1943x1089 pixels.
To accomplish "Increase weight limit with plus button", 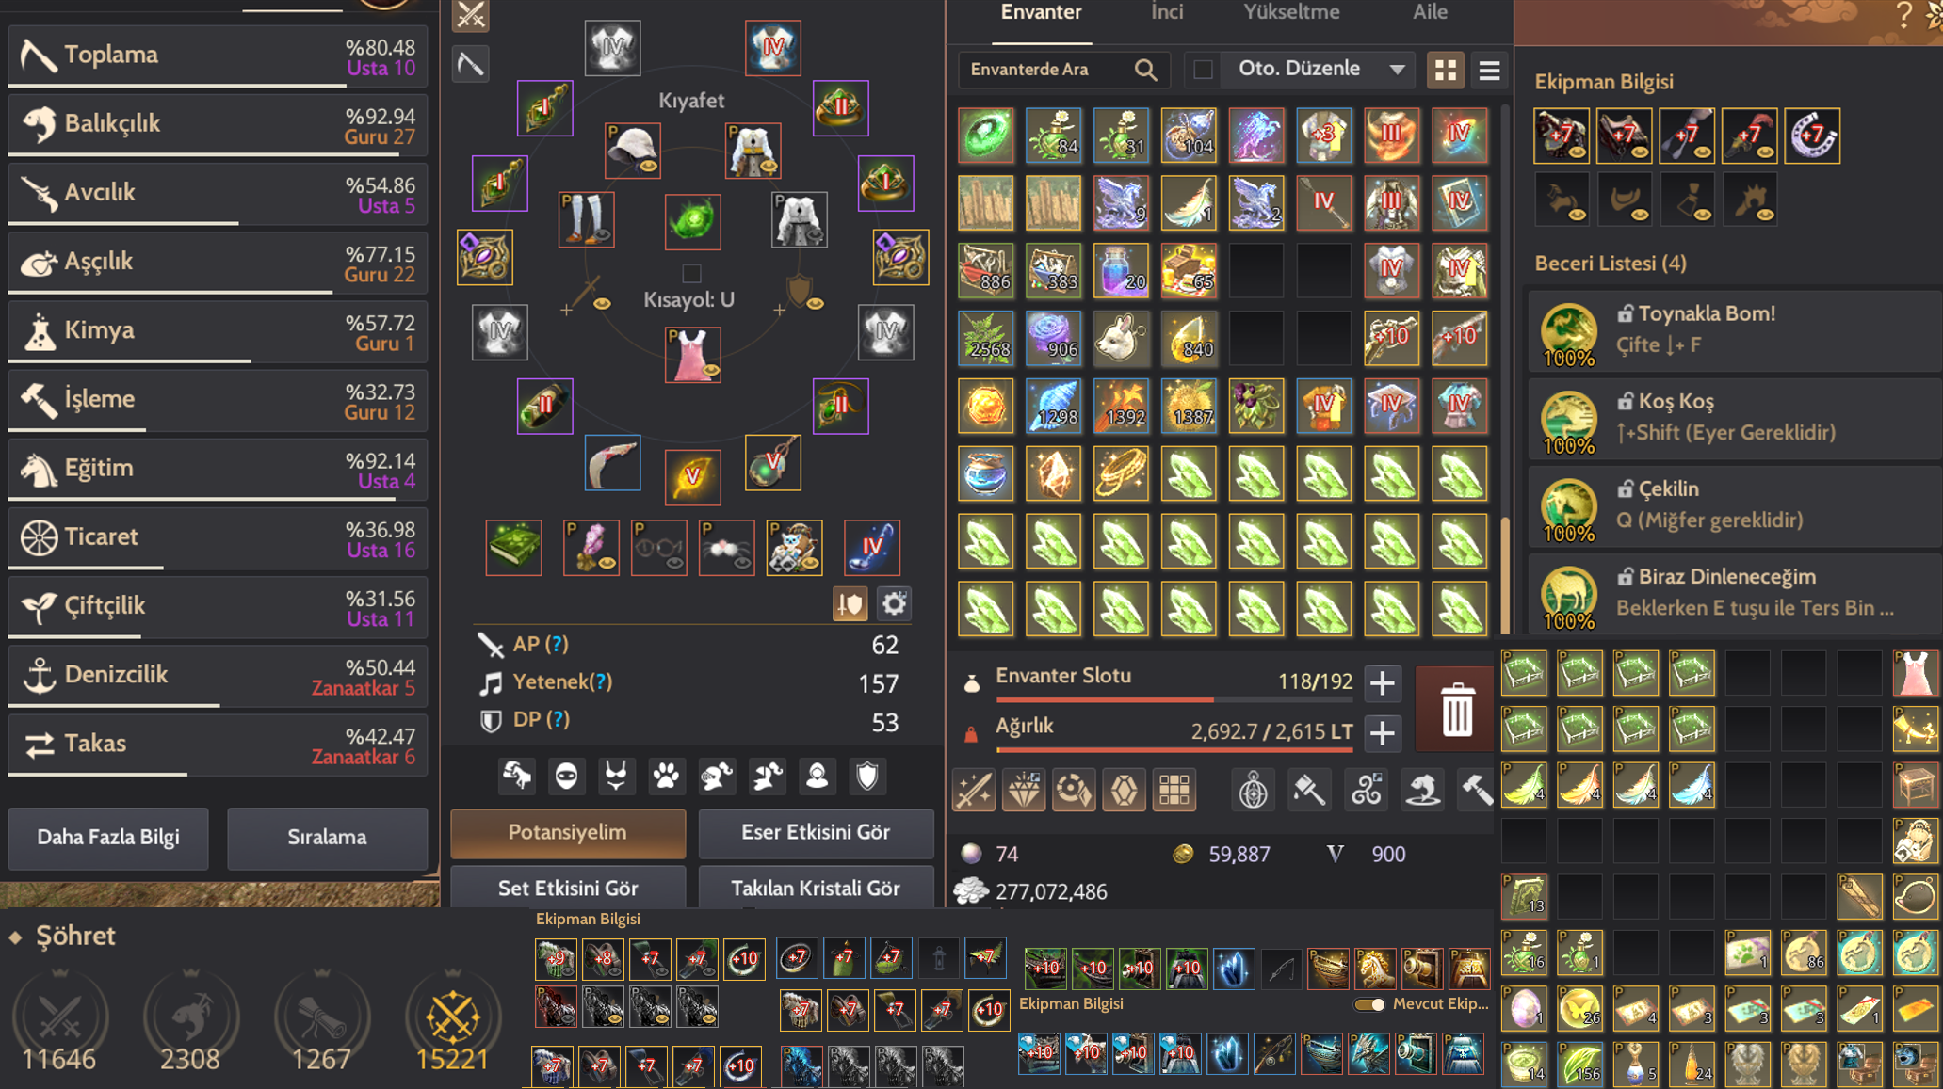I will pos(1382,733).
